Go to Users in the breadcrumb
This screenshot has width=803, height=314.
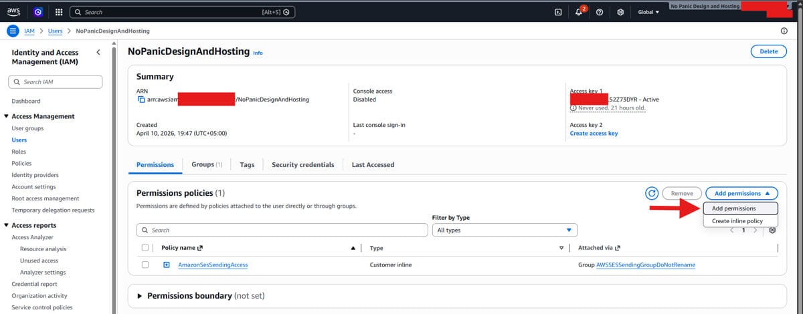[56, 31]
